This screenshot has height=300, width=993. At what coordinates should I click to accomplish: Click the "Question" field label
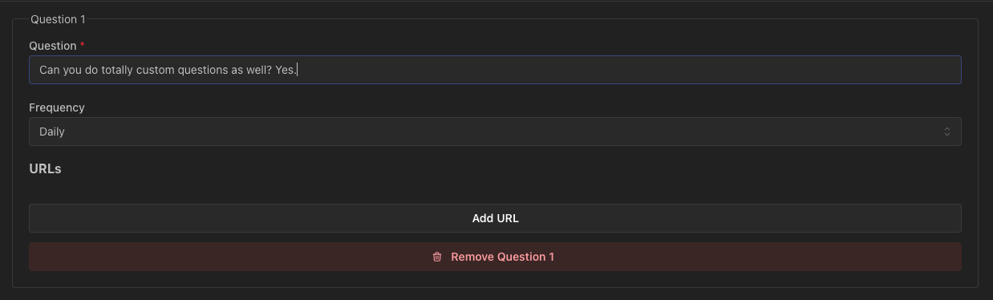(x=53, y=46)
